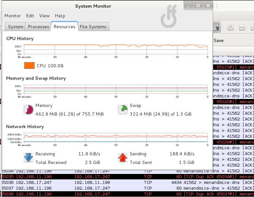Image resolution: width=254 pixels, height=197 pixels.
Task: Click the Swap pie color picker
Action: (x=123, y=110)
